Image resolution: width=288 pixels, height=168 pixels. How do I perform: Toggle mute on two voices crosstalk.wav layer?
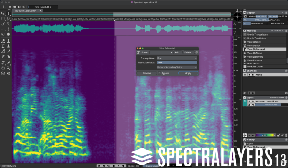249,101
